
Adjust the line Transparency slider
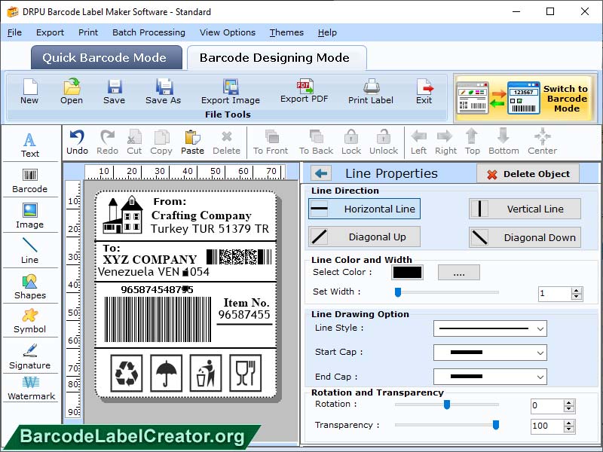pyautogui.click(x=496, y=426)
